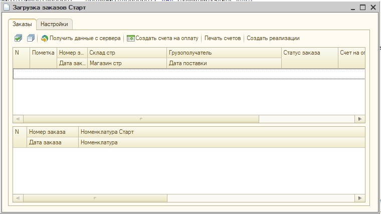Open the 'Настройки' tab
The image size is (381, 214).
coord(54,24)
